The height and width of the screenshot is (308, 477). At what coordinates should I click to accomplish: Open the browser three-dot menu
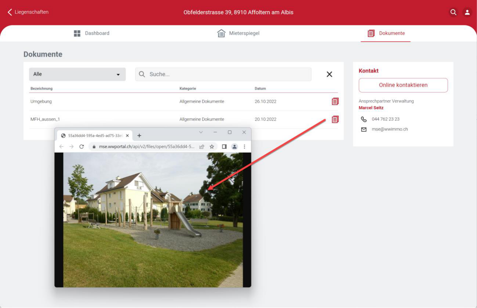pos(244,147)
